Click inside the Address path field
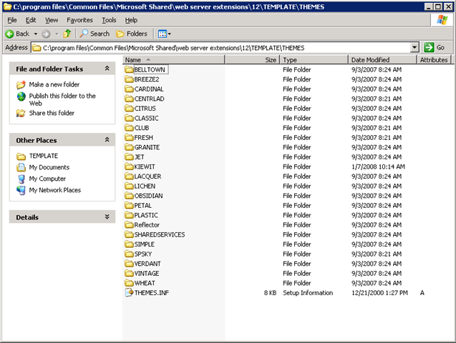Image resolution: width=456 pixels, height=343 pixels. click(x=221, y=48)
